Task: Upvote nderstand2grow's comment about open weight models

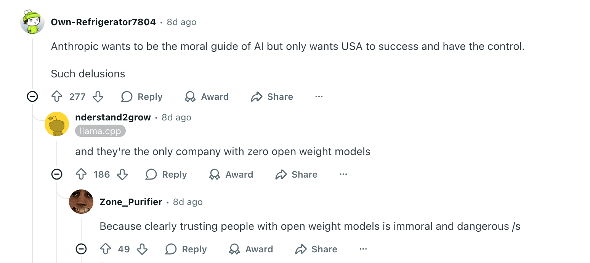Action: click(x=80, y=174)
